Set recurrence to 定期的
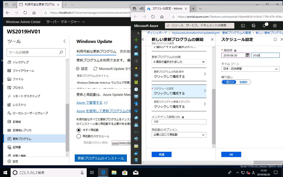The width and height of the screenshot is (283, 177). pos(243,82)
